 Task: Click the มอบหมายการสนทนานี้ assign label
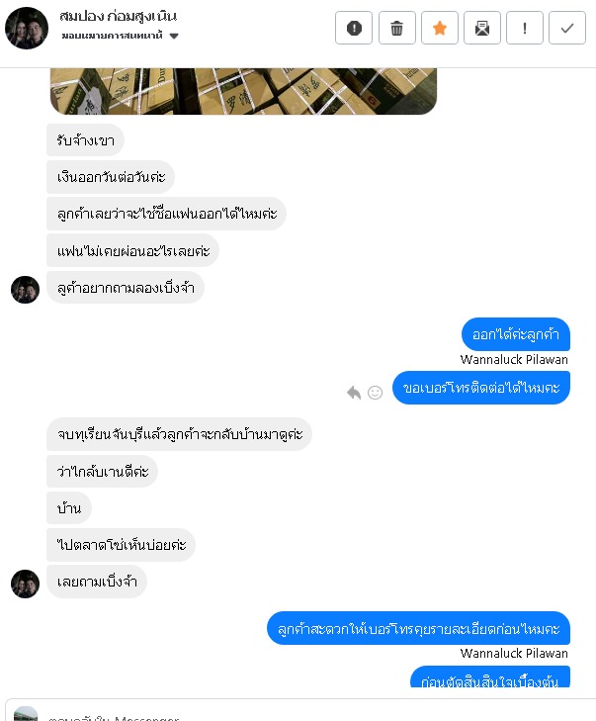coord(112,36)
